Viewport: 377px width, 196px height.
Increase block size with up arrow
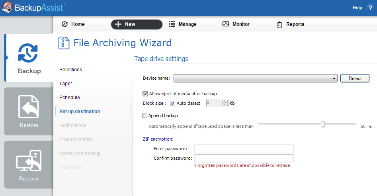[225, 102]
